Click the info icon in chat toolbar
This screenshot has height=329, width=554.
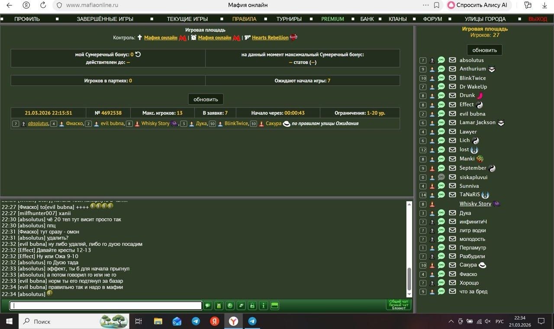click(263, 306)
